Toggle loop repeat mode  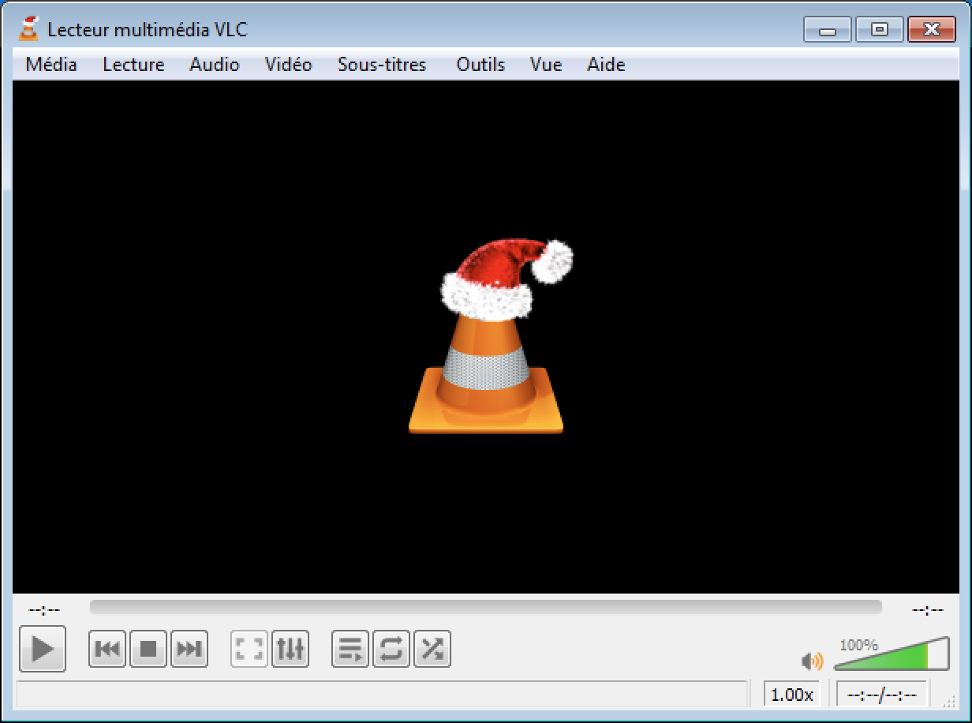(391, 649)
